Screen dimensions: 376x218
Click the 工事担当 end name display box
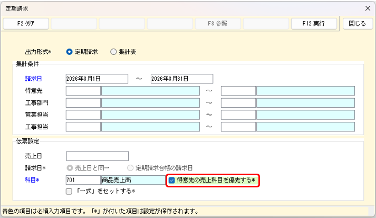click(305, 127)
